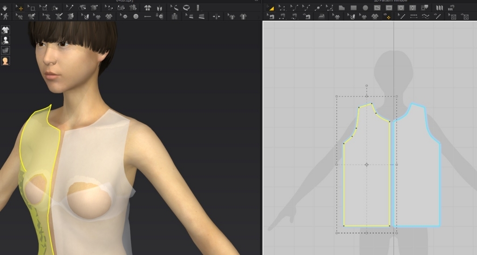Image resolution: width=477 pixels, height=255 pixels.
Task: Click the rotation handle above selected pattern
Action: point(367,86)
